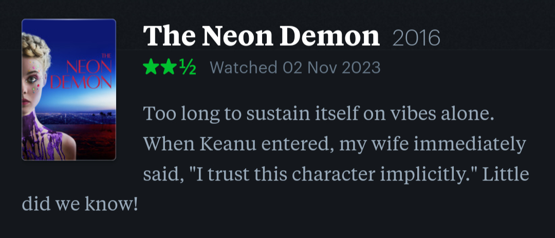Open the 2016 release year link

pos(416,38)
